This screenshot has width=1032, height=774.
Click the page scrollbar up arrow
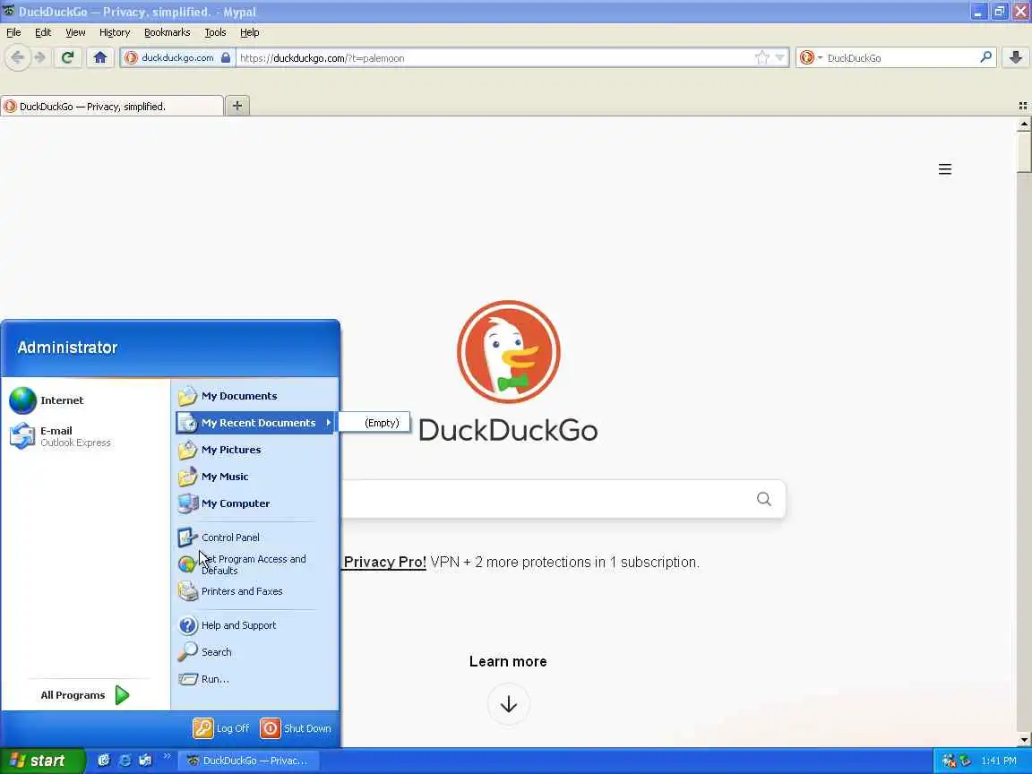[1024, 124]
